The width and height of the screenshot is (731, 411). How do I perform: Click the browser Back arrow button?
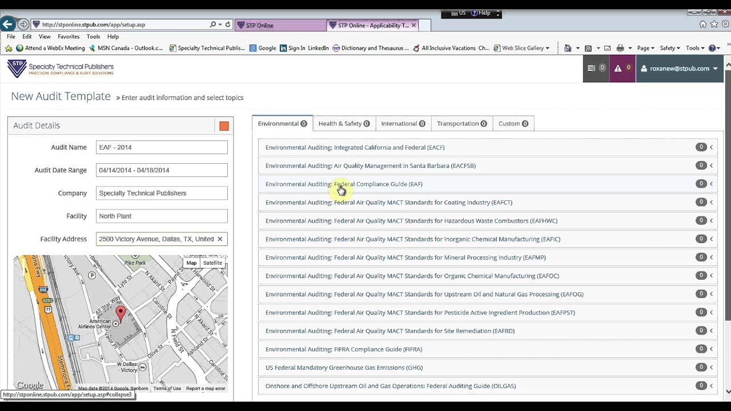pyautogui.click(x=7, y=25)
